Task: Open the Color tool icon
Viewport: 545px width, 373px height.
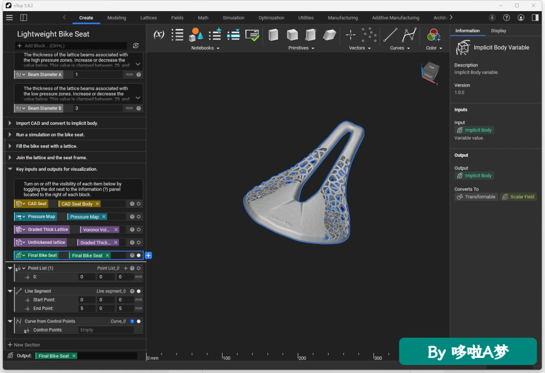Action: click(x=433, y=35)
